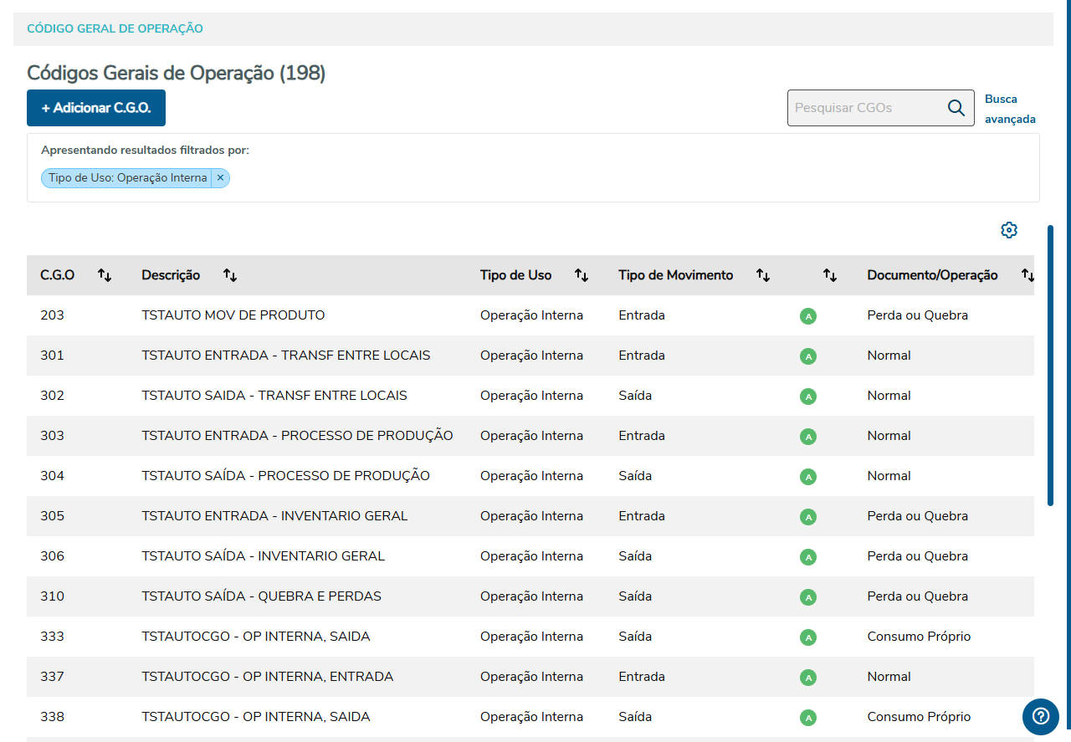The height and width of the screenshot is (742, 1071).
Task: Click the search magnifier icon
Action: (956, 108)
